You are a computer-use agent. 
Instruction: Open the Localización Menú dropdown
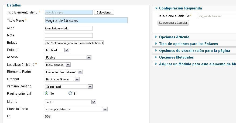58,65
